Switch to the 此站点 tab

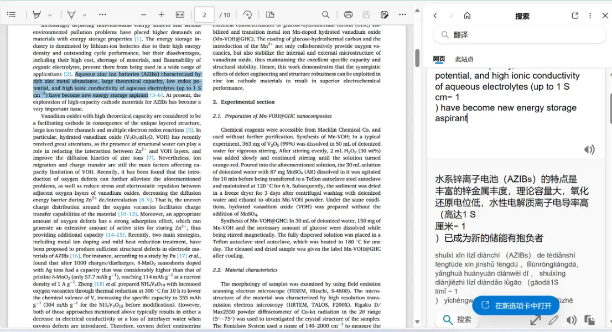(x=464, y=59)
